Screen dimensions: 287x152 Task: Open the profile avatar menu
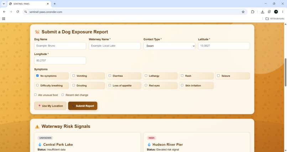point(276,12)
